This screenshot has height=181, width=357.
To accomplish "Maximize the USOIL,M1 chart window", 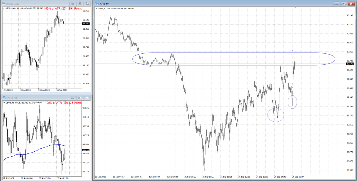I will pyautogui.click(x=344, y=4).
